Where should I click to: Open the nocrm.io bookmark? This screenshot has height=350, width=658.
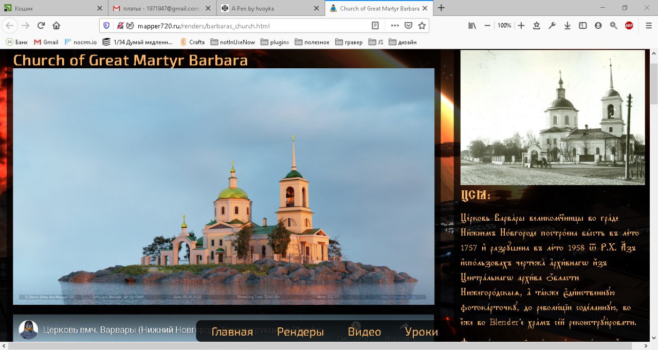click(x=80, y=42)
